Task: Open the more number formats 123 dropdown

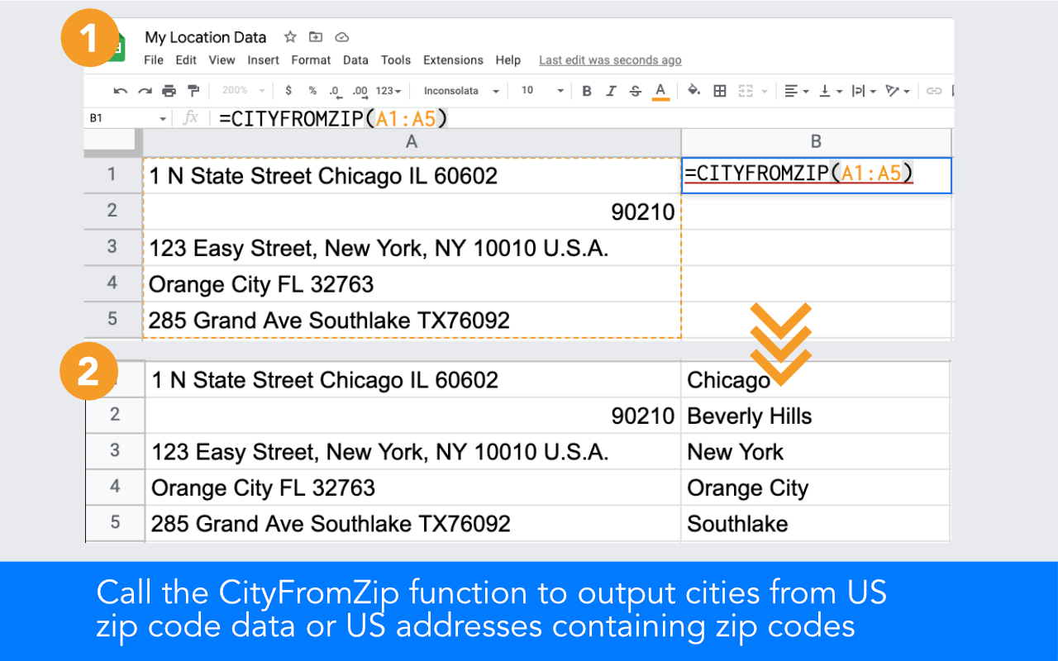Action: 388,91
